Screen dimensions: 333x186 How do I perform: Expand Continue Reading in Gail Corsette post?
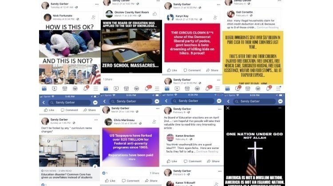point(268,27)
